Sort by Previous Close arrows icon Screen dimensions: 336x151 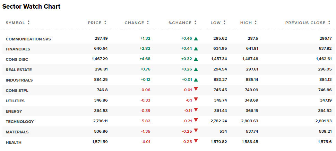[329, 23]
